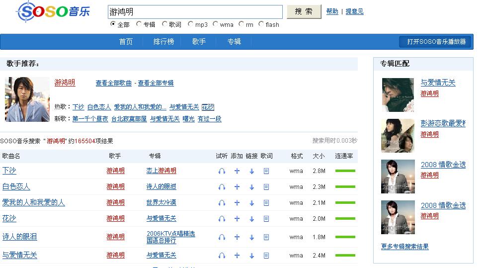This screenshot has width=483, height=268.
Task: Click 更多专辑搜索结果 link
Action: [405, 247]
